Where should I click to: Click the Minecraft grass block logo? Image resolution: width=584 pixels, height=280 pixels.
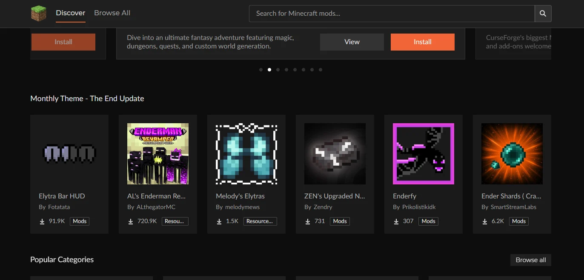[x=39, y=13]
